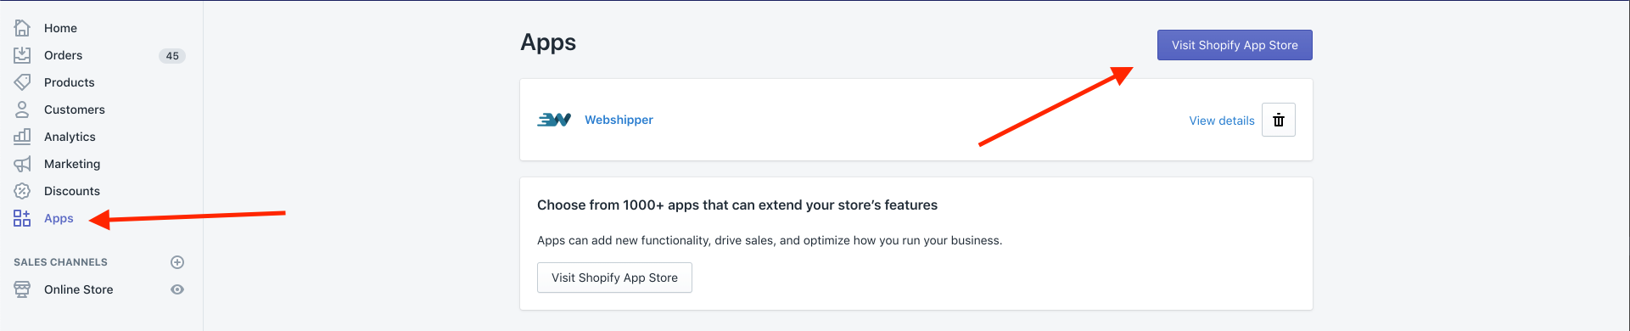
Task: Click 'Apps can add new functionality' description
Action: (x=770, y=240)
